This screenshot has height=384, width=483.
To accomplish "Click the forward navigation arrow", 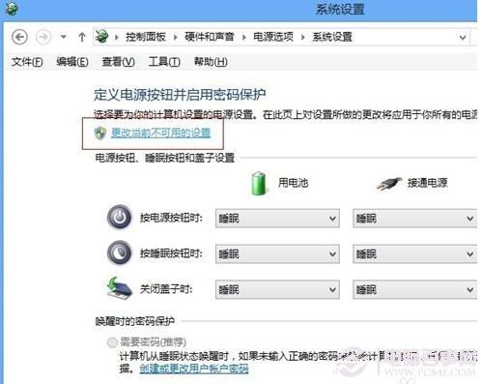I will 43,37.
